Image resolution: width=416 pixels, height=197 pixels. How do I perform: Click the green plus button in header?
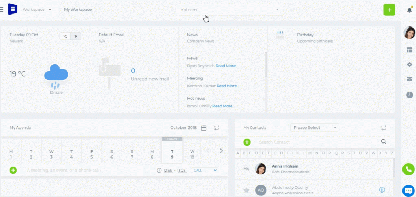(x=389, y=10)
